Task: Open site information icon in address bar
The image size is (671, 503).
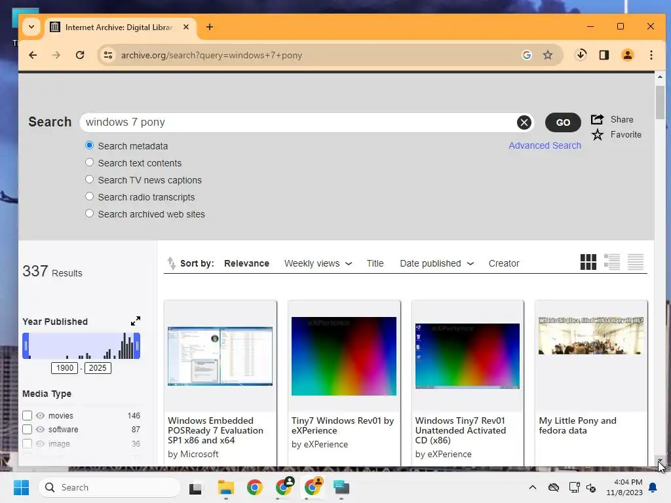Action: 108,55
